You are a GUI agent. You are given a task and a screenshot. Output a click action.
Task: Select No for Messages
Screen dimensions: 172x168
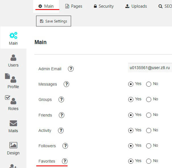coord(149,84)
